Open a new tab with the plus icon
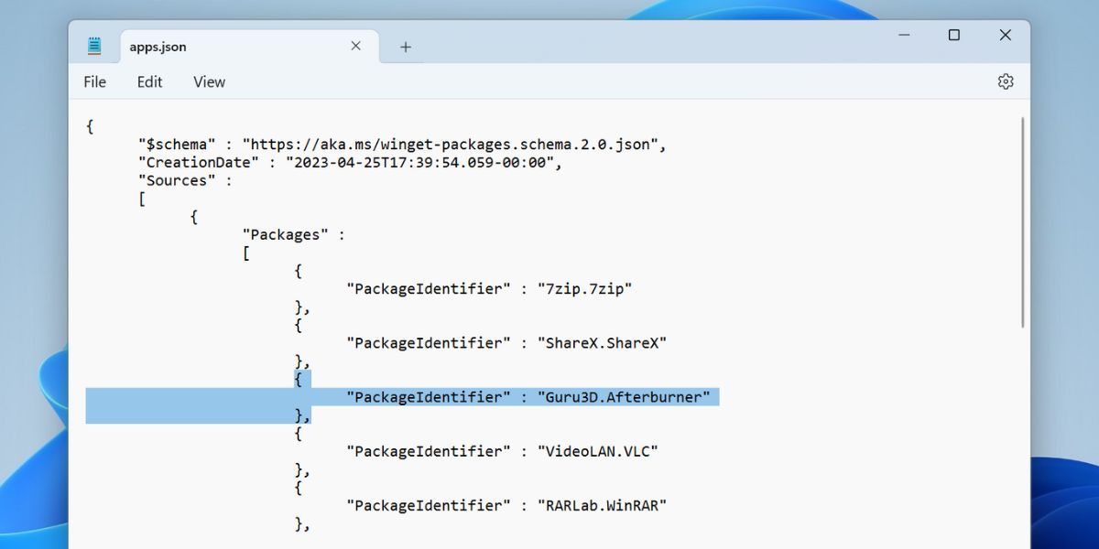 click(404, 46)
